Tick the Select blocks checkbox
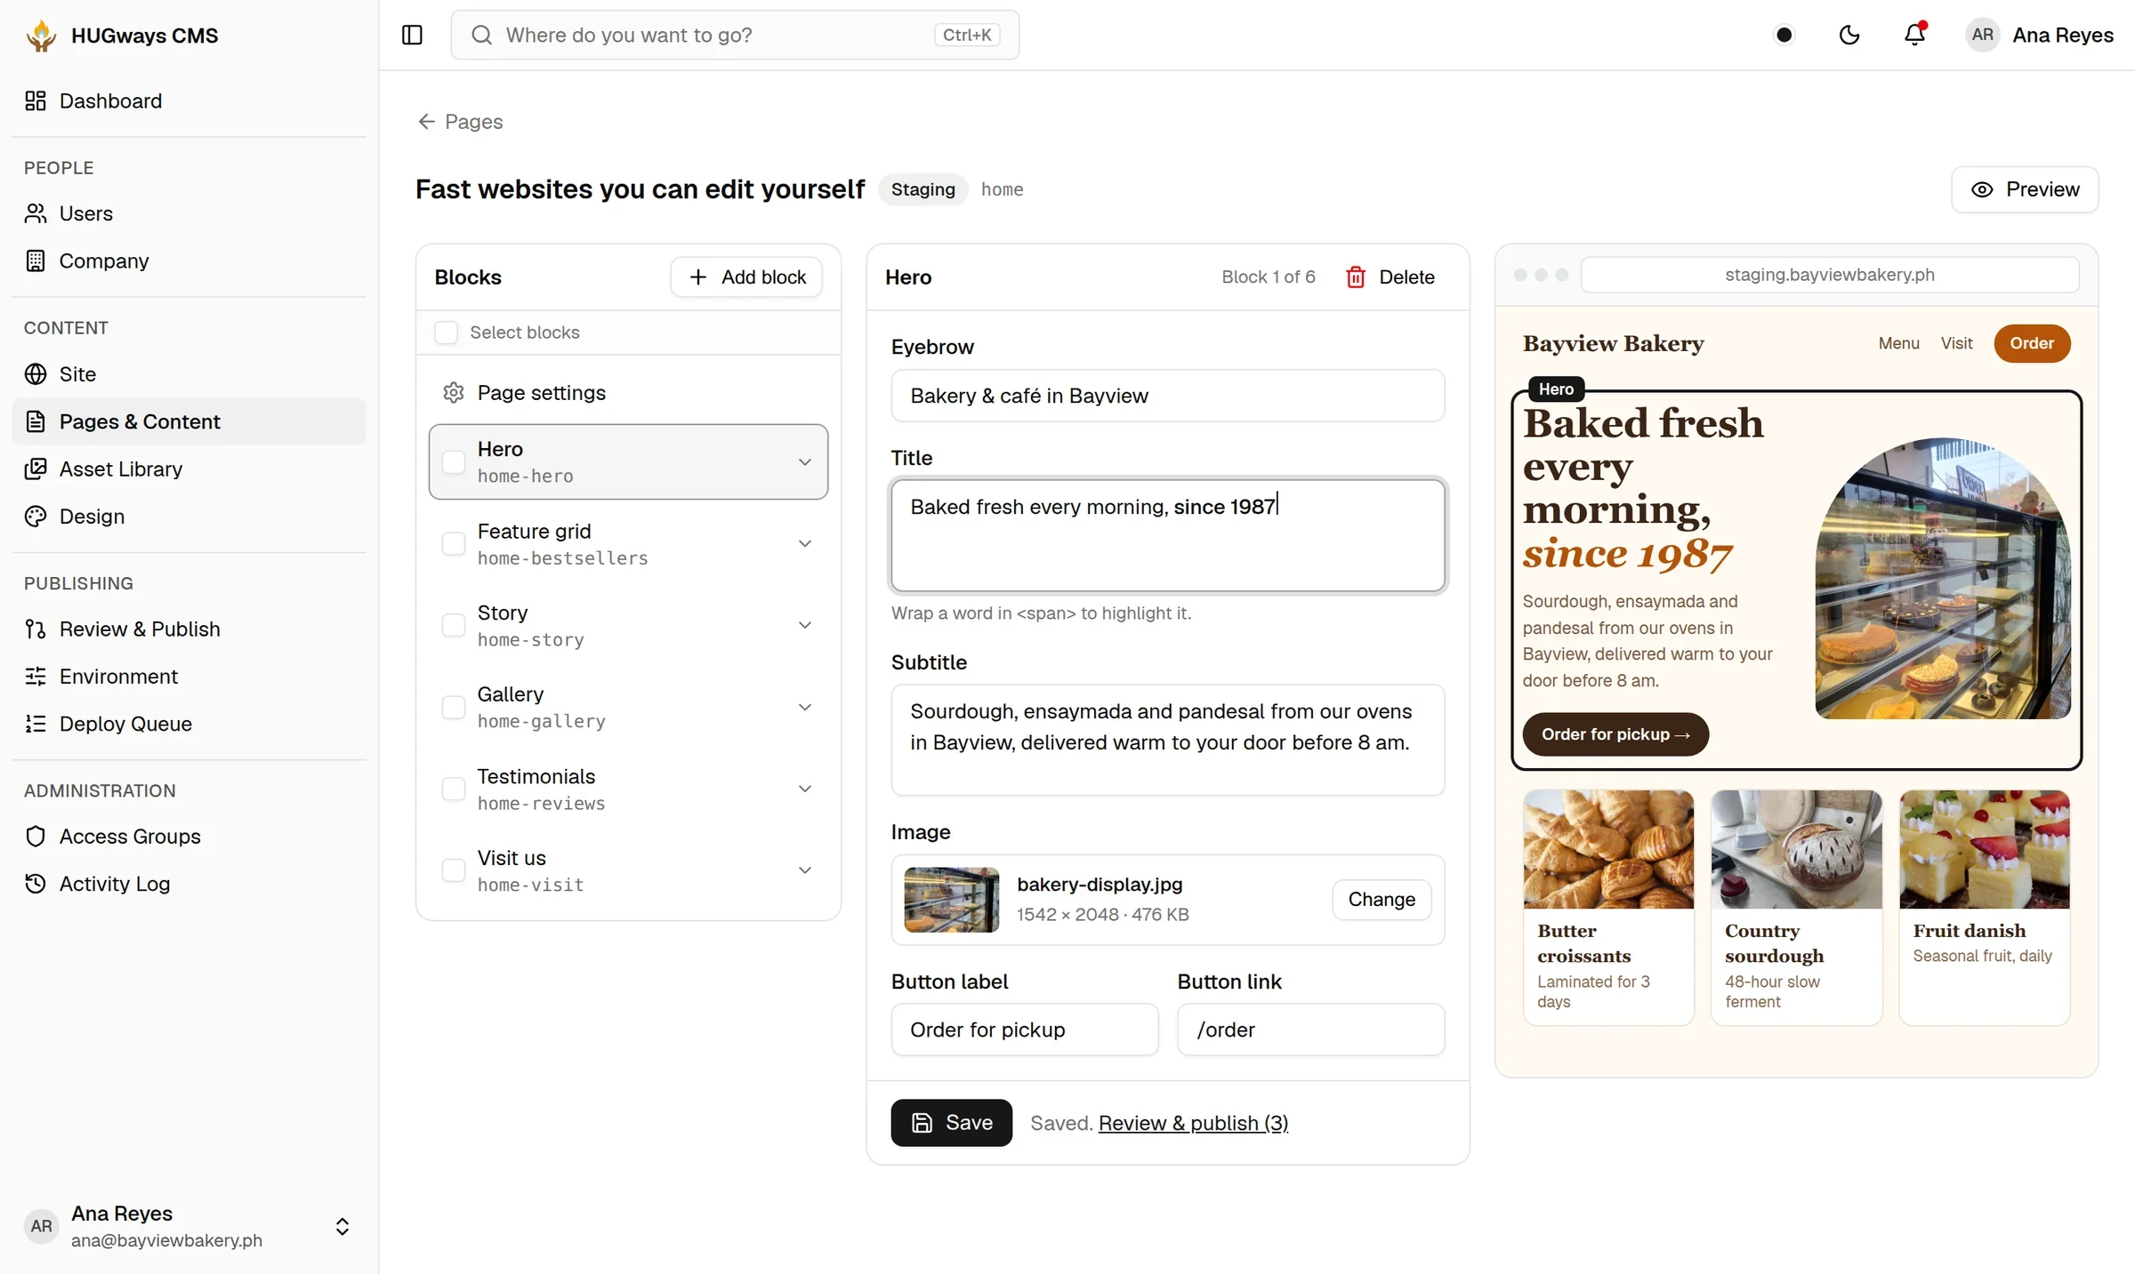2135x1274 pixels. pos(446,333)
